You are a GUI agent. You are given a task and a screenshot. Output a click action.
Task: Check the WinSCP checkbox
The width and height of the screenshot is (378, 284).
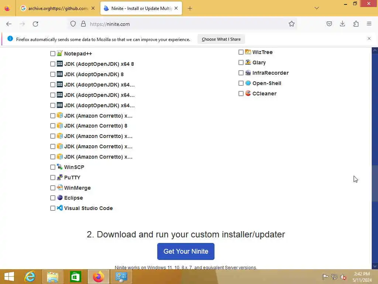[53, 167]
